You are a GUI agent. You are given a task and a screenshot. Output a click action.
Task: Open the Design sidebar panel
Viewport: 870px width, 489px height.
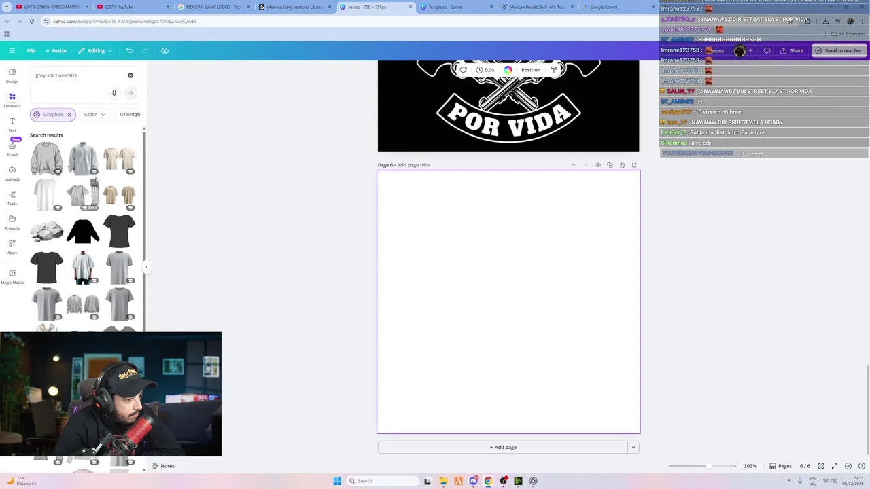point(12,75)
